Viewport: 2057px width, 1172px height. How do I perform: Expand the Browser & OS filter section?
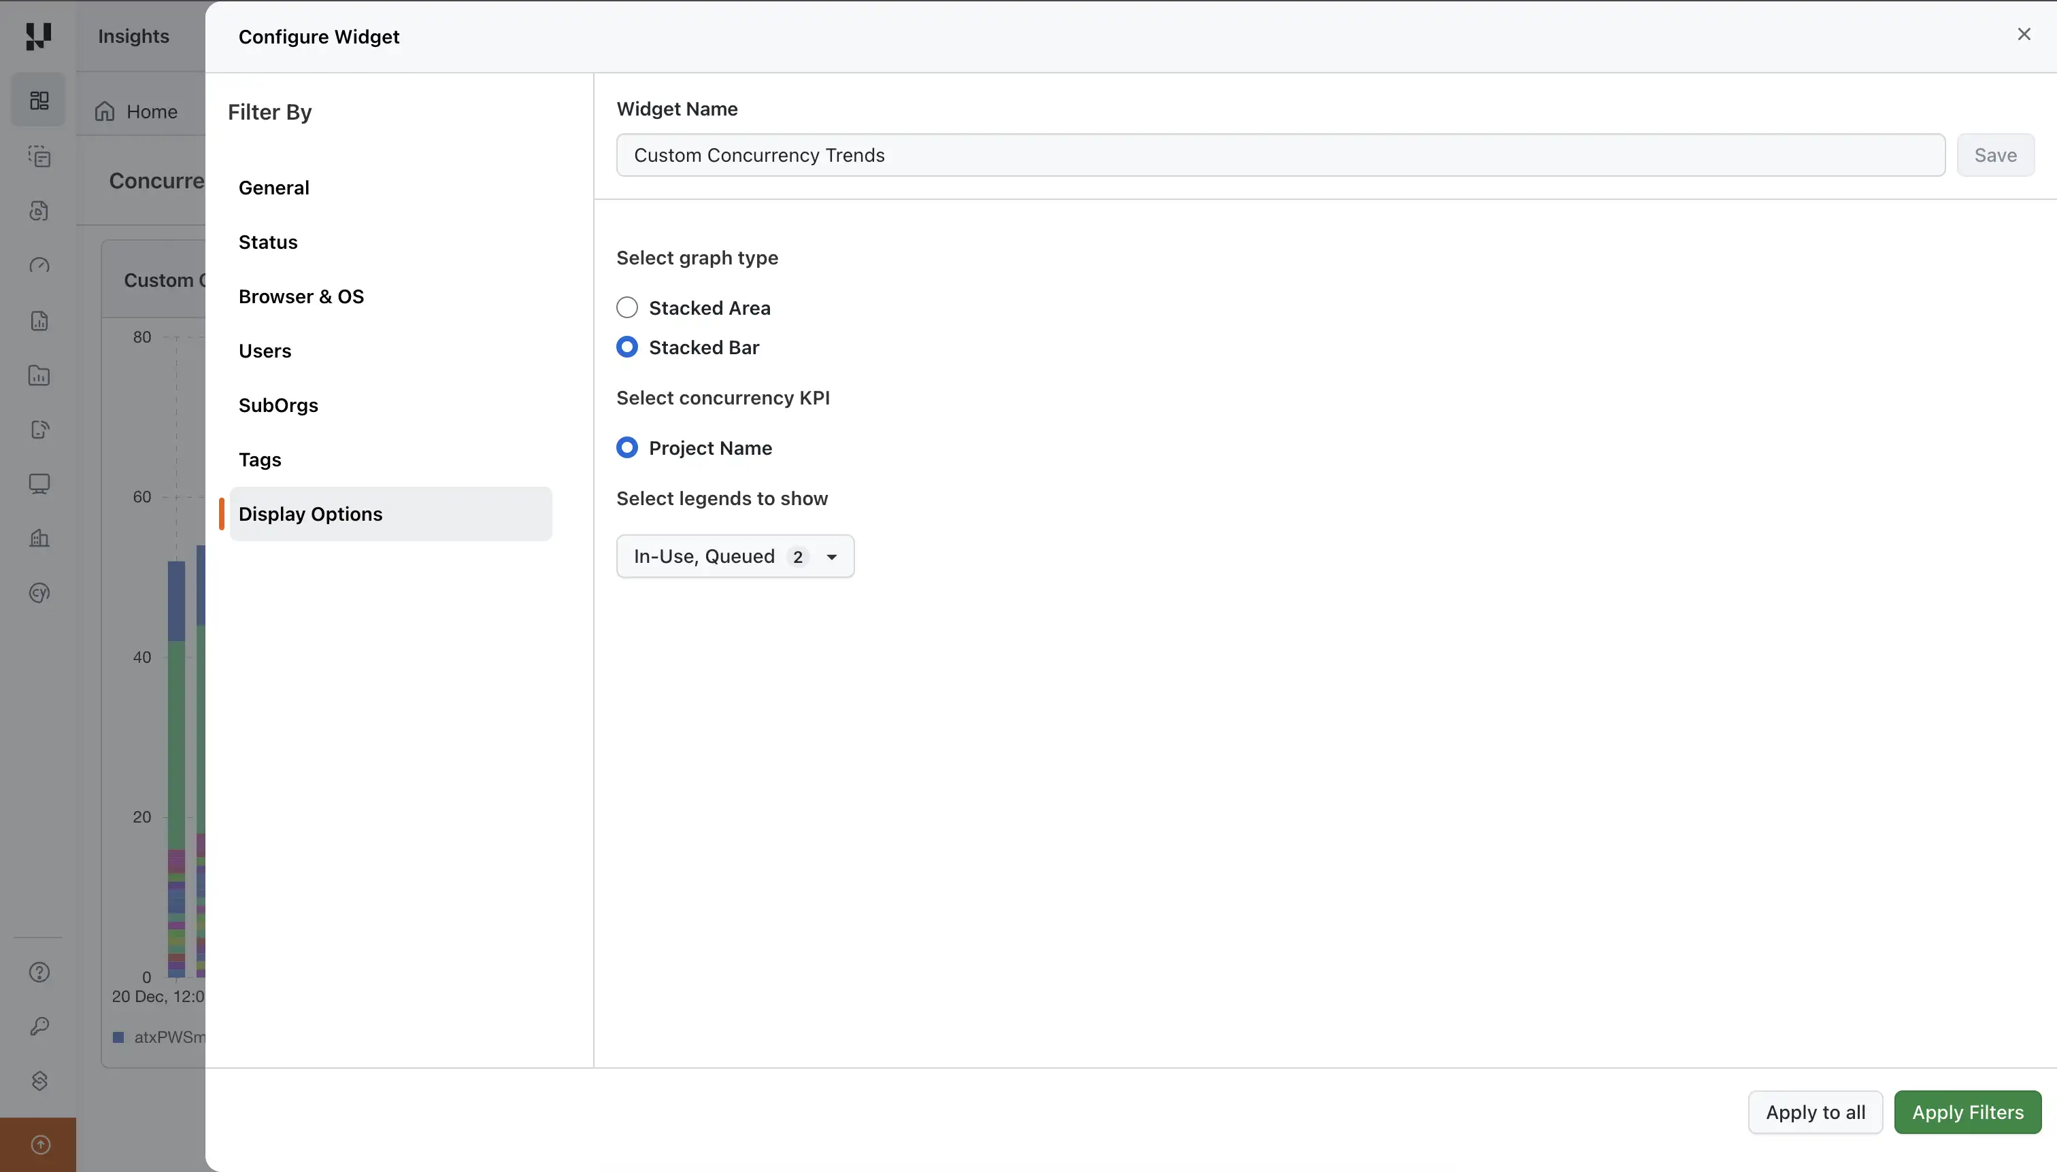point(302,296)
